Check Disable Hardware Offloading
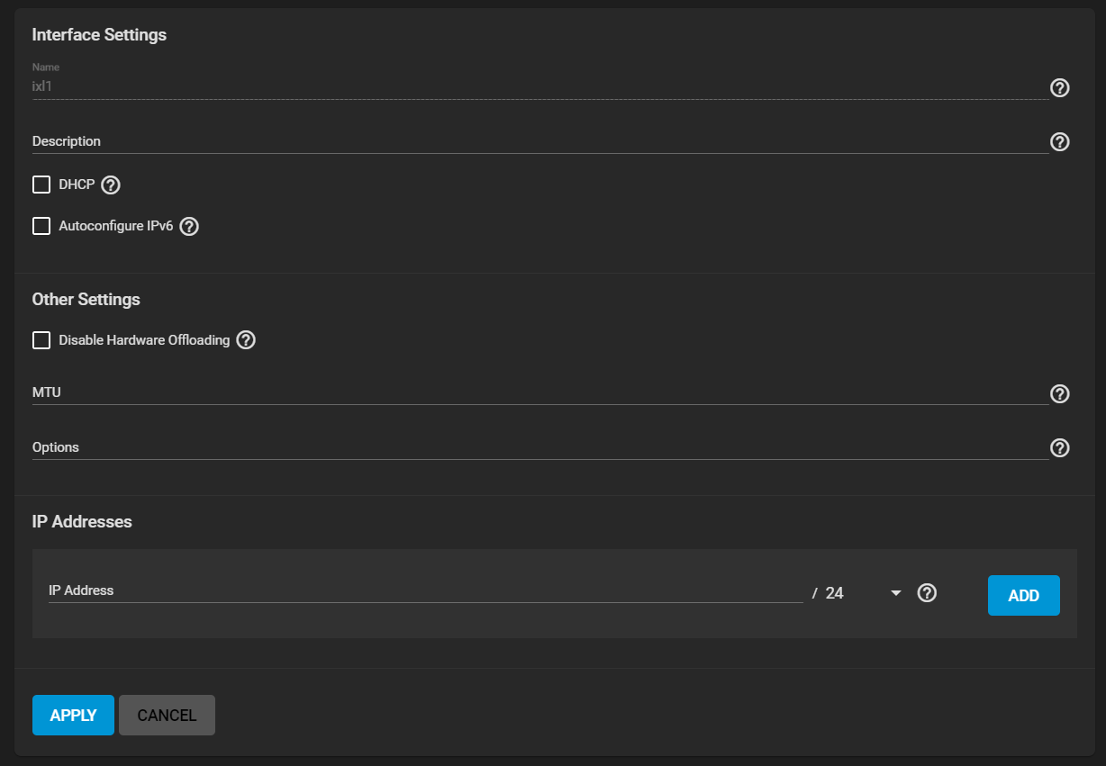This screenshot has width=1106, height=766. (x=41, y=340)
